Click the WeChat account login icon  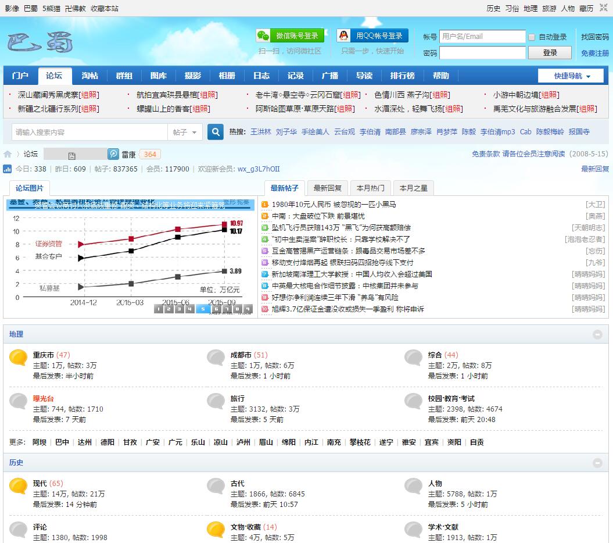coord(264,35)
